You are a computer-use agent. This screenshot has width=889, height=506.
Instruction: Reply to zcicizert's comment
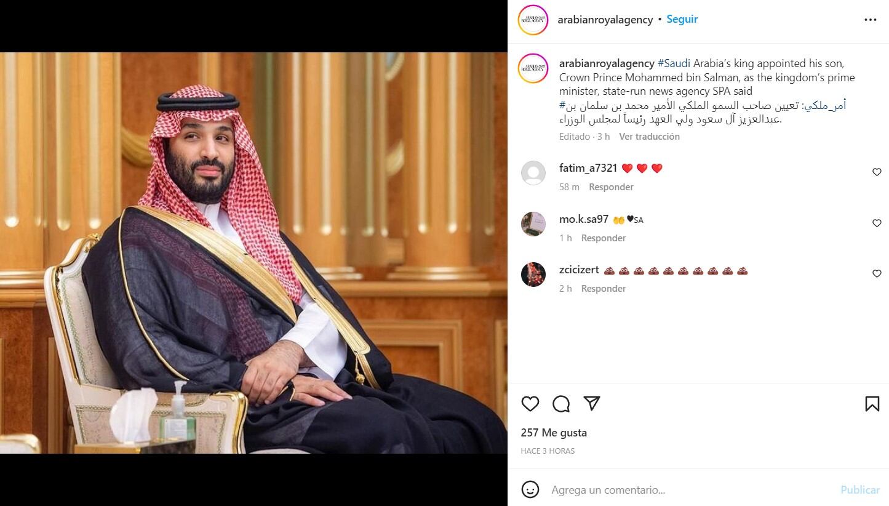tap(604, 289)
